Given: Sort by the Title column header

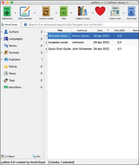Looking at the screenshot, I should pos(60,30).
